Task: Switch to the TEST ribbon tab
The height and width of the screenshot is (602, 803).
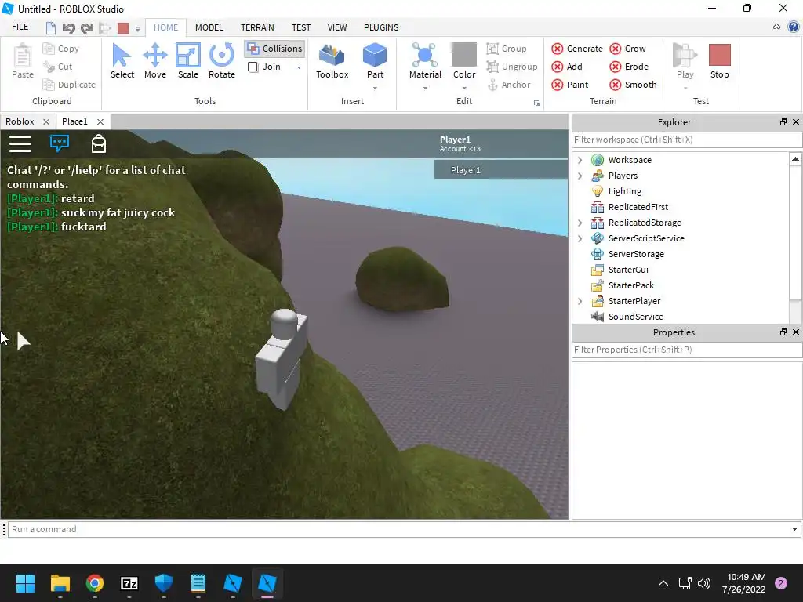Action: point(301,27)
